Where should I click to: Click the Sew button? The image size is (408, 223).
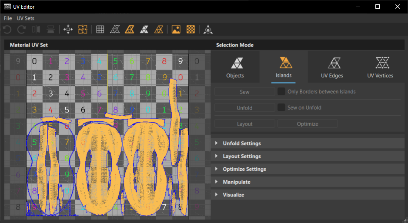click(x=244, y=92)
